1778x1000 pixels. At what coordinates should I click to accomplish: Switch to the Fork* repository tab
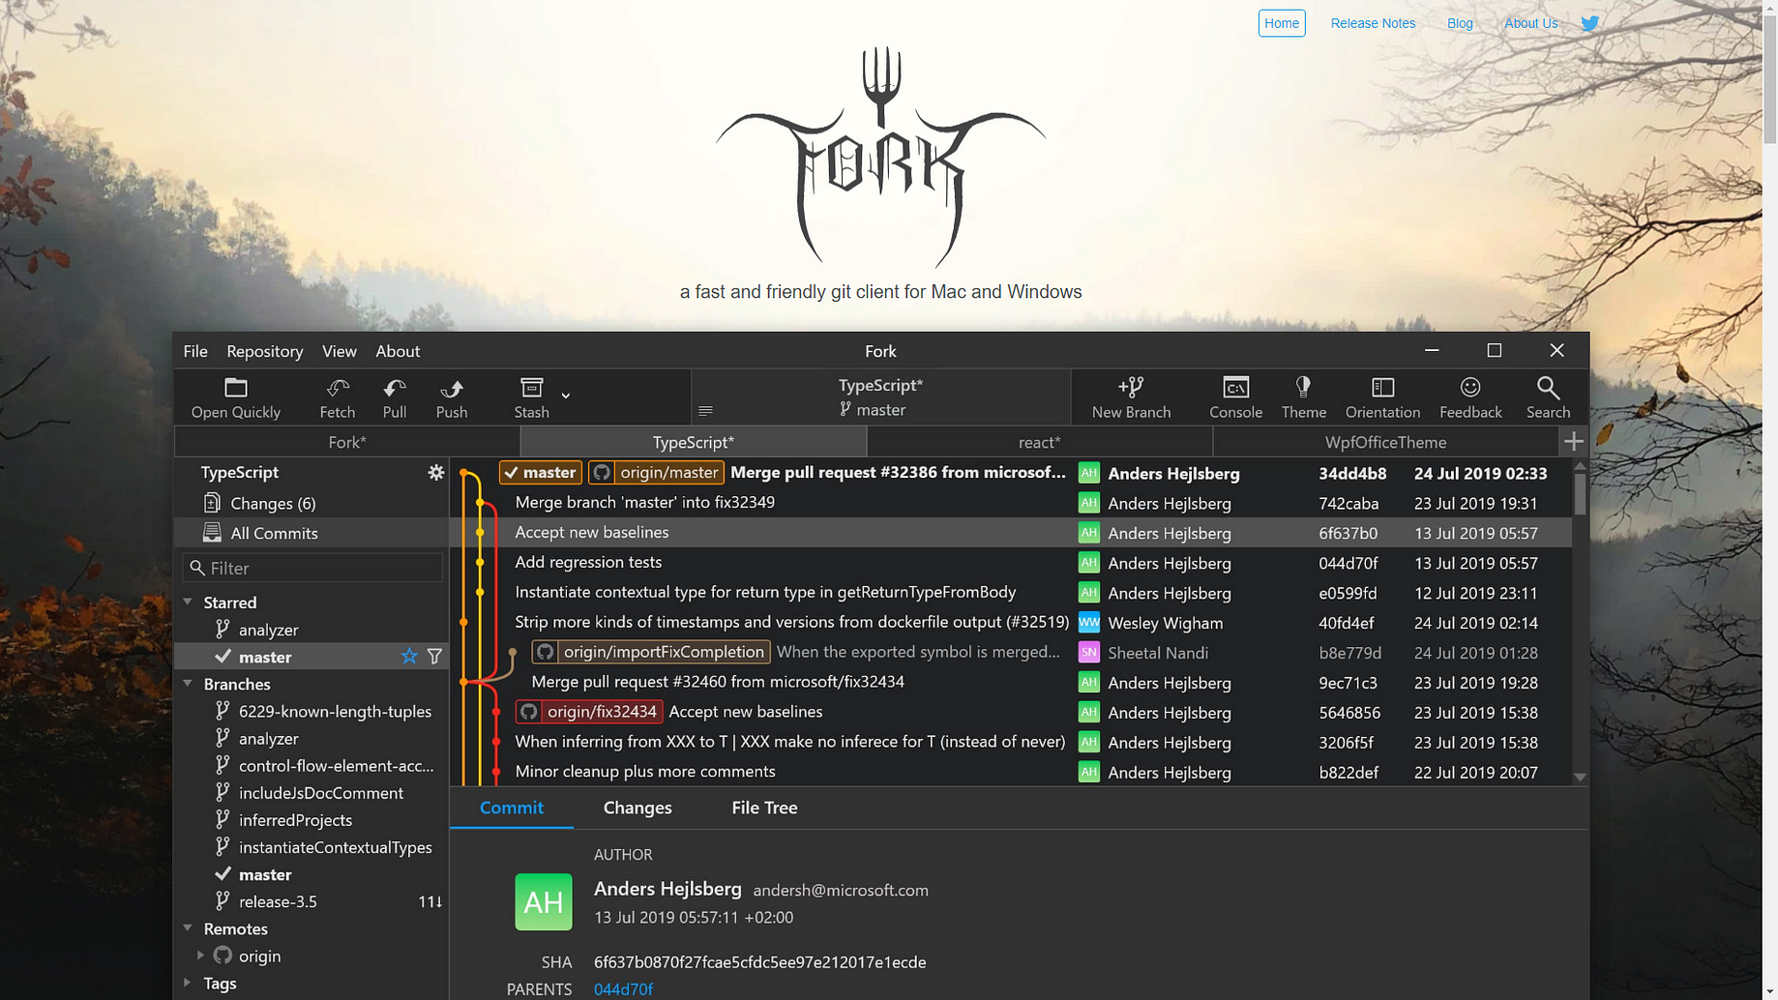pos(347,442)
